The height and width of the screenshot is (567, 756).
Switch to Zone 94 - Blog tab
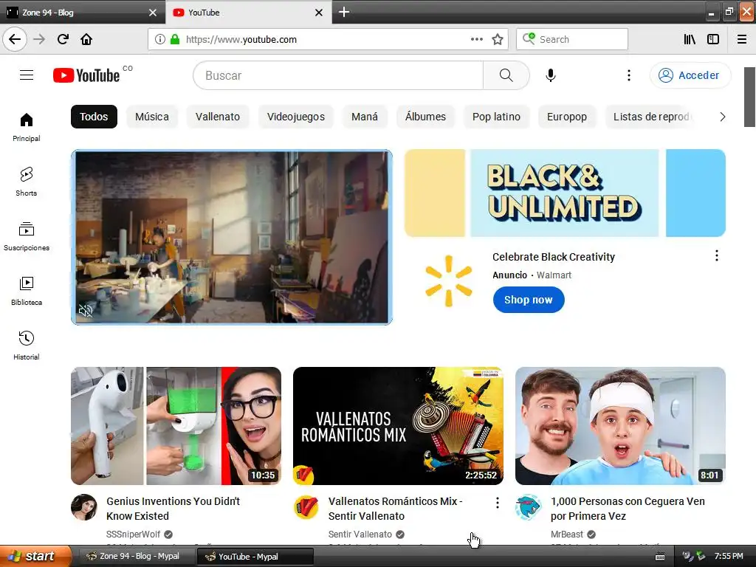tap(82, 13)
